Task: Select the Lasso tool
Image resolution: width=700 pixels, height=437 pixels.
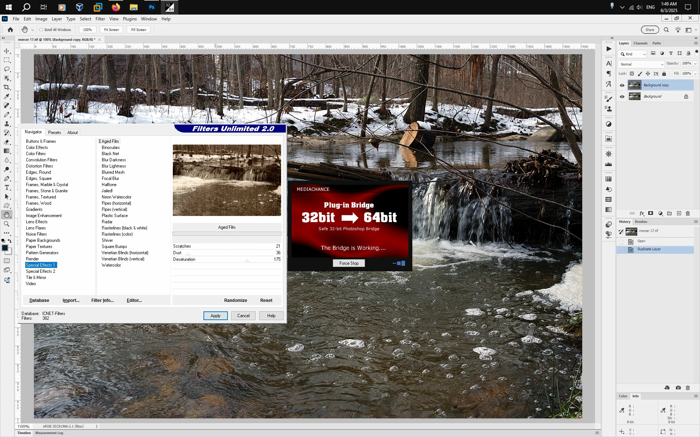Action: pos(7,69)
